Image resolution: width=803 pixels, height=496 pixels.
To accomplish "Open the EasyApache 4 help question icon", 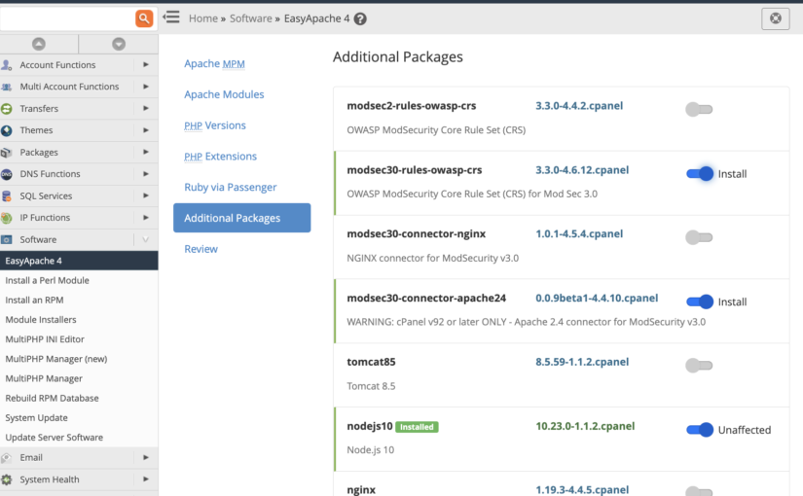I will click(360, 18).
